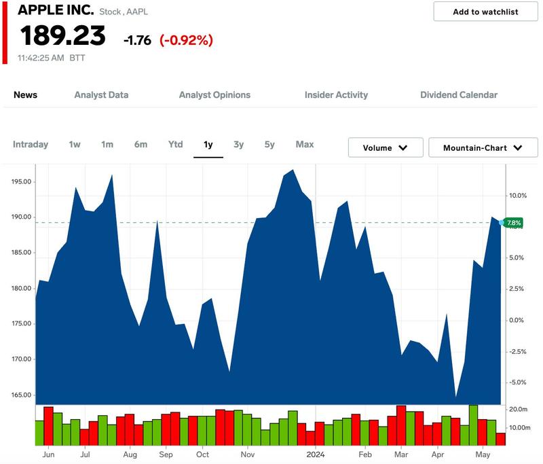This screenshot has height=464, width=543.
Task: Click the BTT exchange label
Action: pyautogui.click(x=77, y=58)
